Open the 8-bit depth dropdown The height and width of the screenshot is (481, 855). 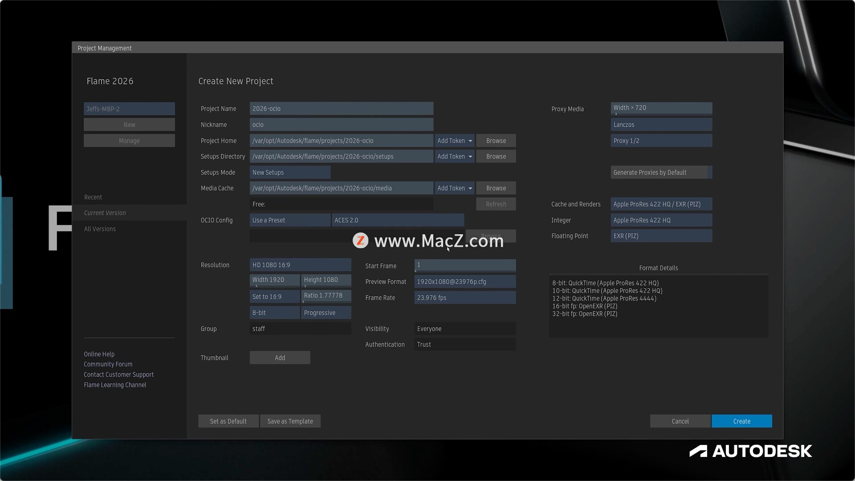[x=274, y=313]
